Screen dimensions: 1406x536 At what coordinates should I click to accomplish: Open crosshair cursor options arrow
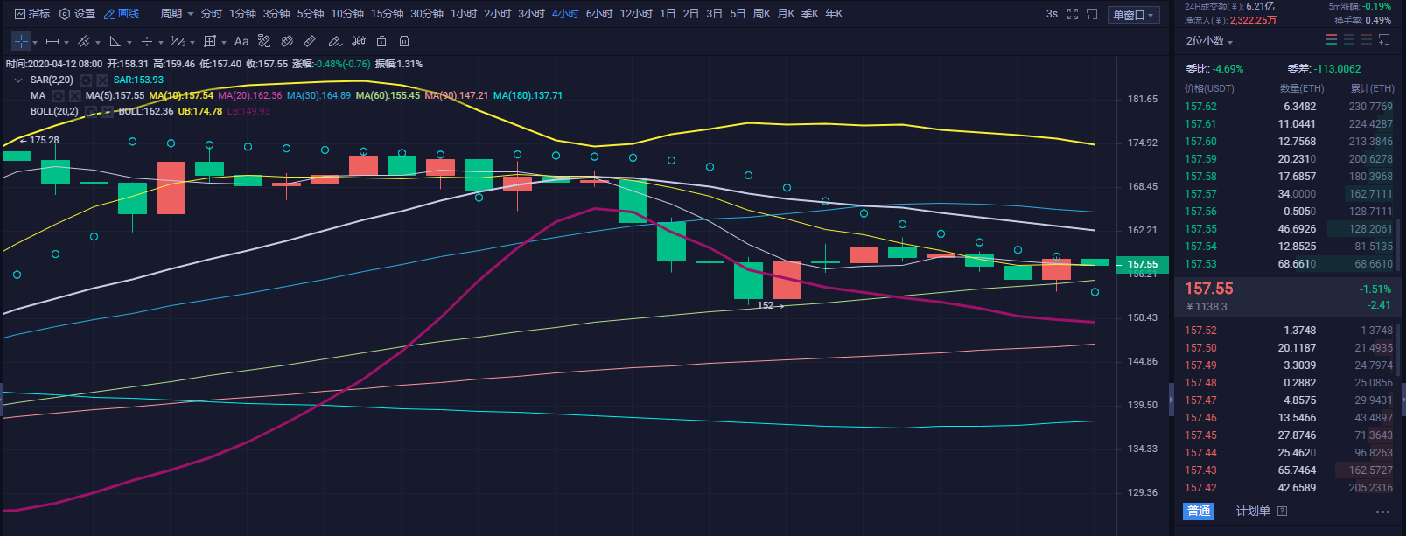(x=35, y=42)
